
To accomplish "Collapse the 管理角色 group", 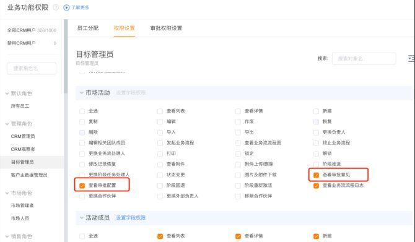I will (x=7, y=124).
